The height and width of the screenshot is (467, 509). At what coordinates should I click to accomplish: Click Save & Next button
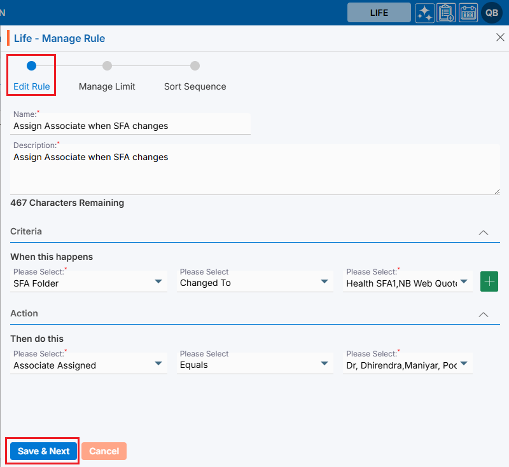click(x=43, y=451)
